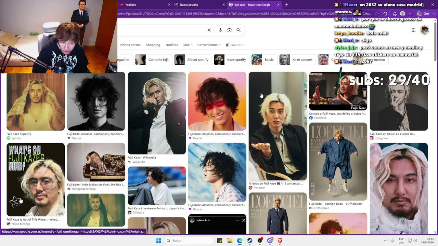Click the taskbar Buscar search box

pyautogui.click(x=189, y=241)
